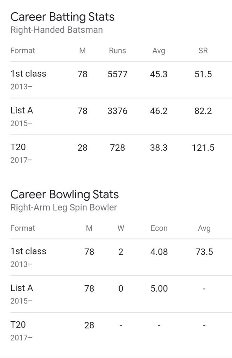
Task: Click the 4.08 economy value
Action: pyautogui.click(x=159, y=252)
